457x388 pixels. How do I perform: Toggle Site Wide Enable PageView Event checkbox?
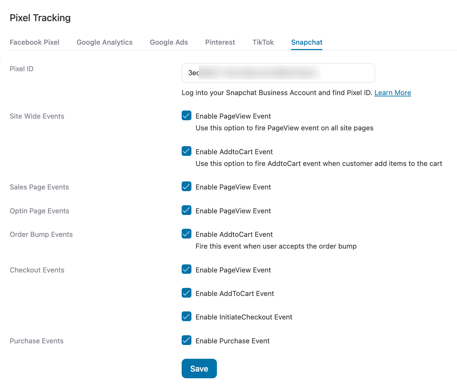point(186,116)
